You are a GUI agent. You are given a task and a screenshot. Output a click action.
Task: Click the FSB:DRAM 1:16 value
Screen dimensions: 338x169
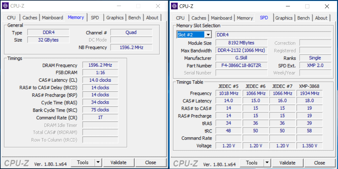[x=100, y=72]
